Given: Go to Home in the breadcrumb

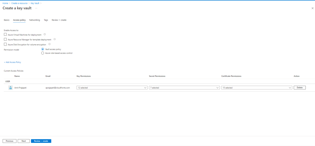Looking at the screenshot, I should (x=5, y=3).
